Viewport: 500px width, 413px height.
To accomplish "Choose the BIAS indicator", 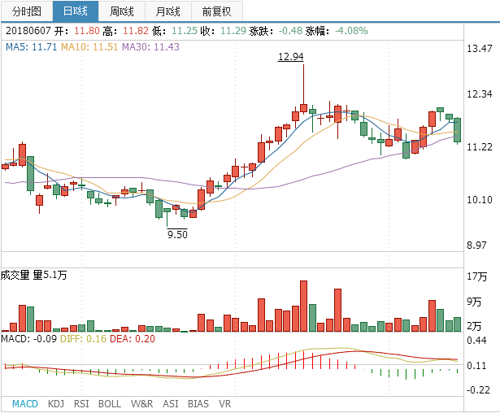I will pyautogui.click(x=198, y=404).
